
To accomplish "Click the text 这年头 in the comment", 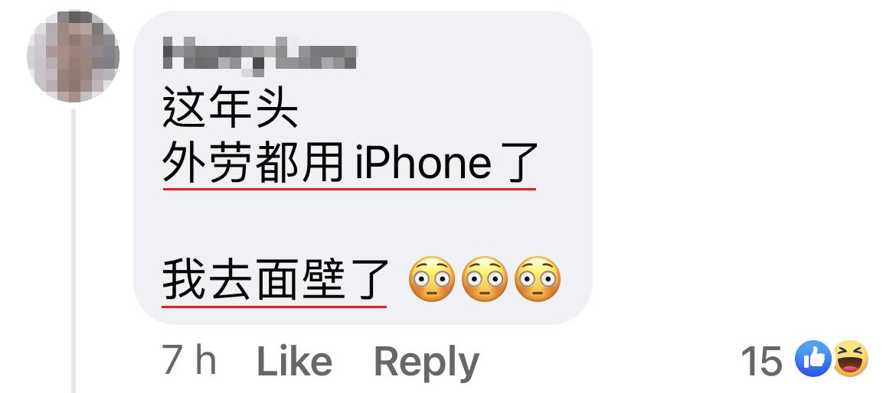I will pyautogui.click(x=231, y=109).
